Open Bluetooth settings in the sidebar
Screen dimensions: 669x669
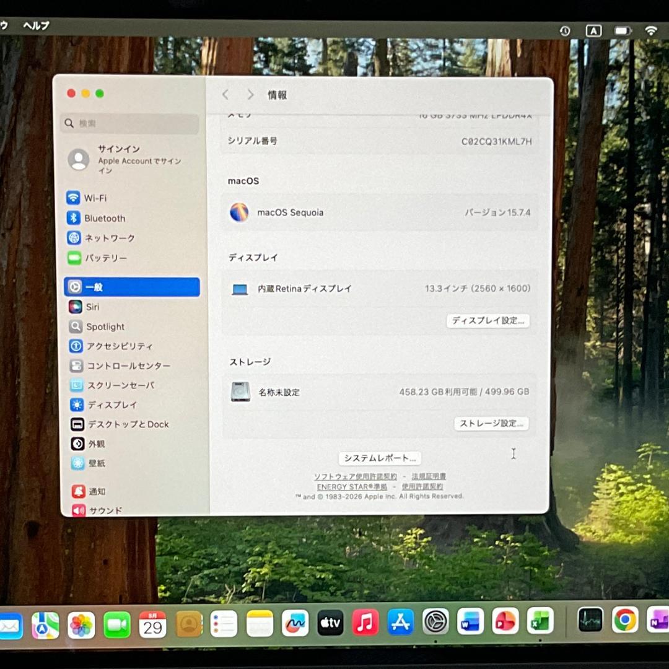click(104, 218)
